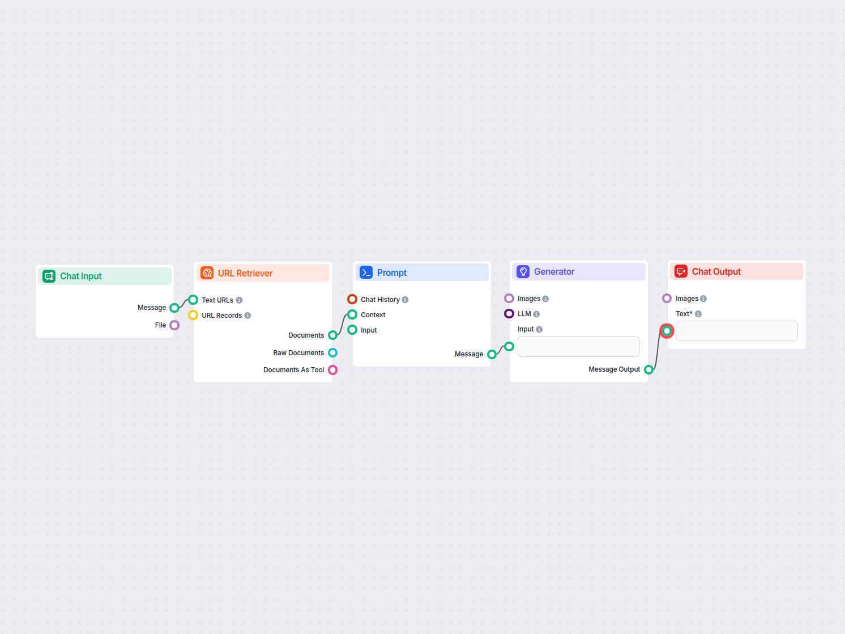
Task: Click the Prompt node terminal icon
Action: point(366,273)
